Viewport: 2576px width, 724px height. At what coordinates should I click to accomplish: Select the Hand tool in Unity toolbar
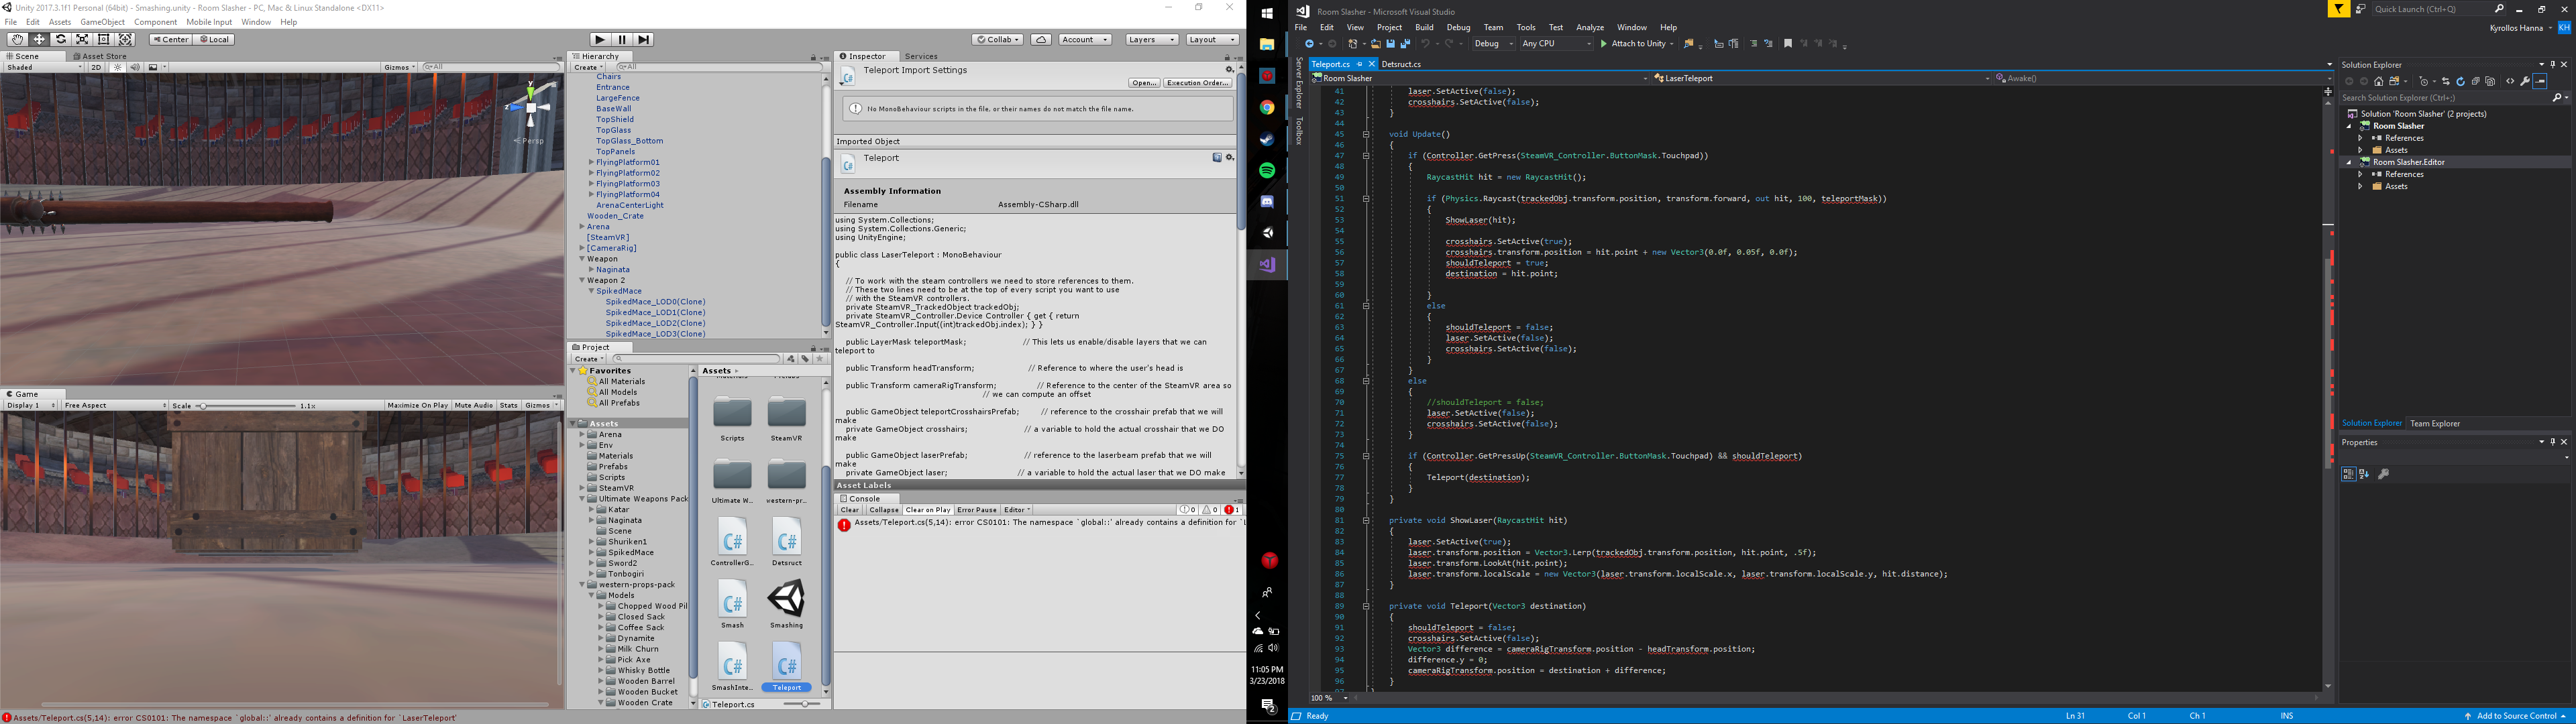(x=17, y=39)
